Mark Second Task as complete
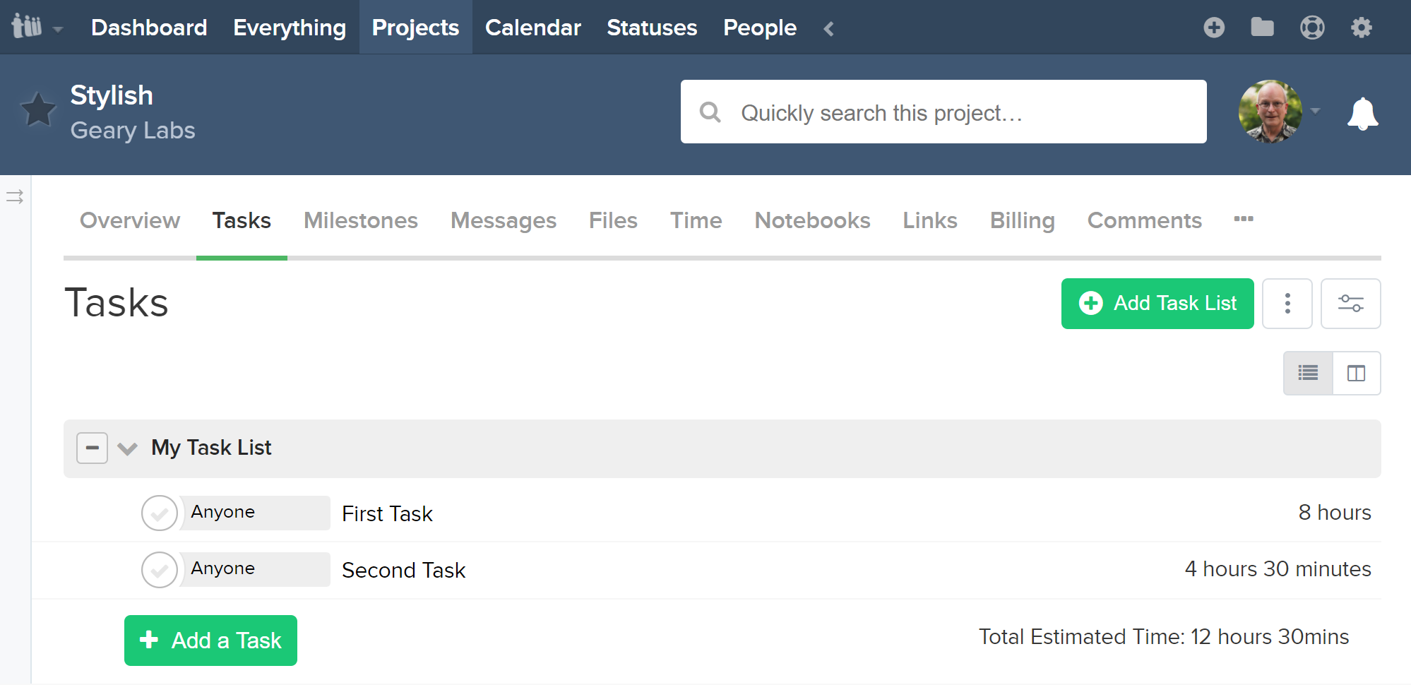 click(160, 570)
